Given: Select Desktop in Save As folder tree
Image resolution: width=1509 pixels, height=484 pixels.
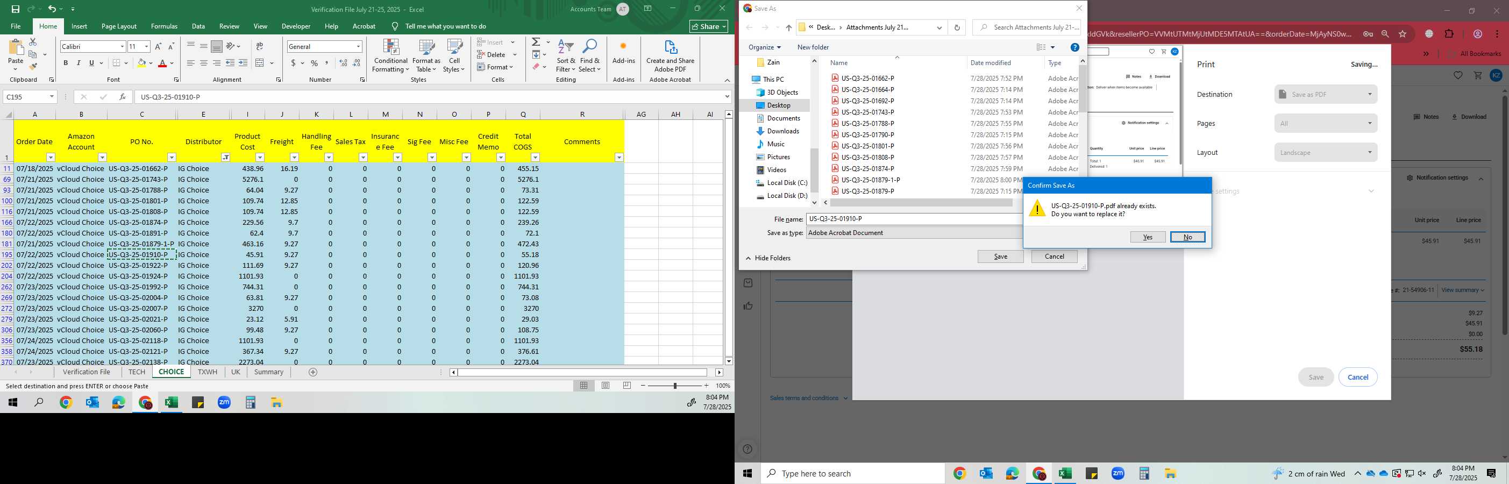Looking at the screenshot, I should (779, 105).
